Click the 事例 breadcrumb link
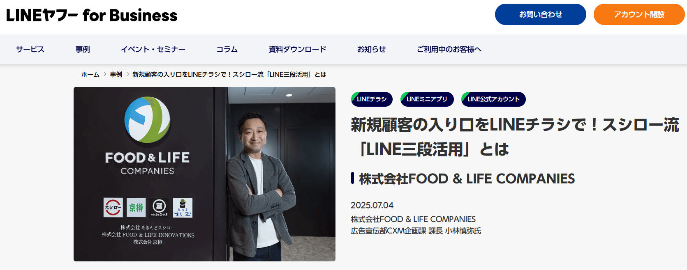The width and height of the screenshot is (687, 270). [x=116, y=74]
